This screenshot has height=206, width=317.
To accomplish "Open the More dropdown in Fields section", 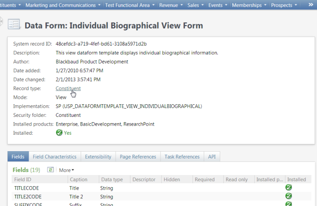I will click(x=67, y=170).
